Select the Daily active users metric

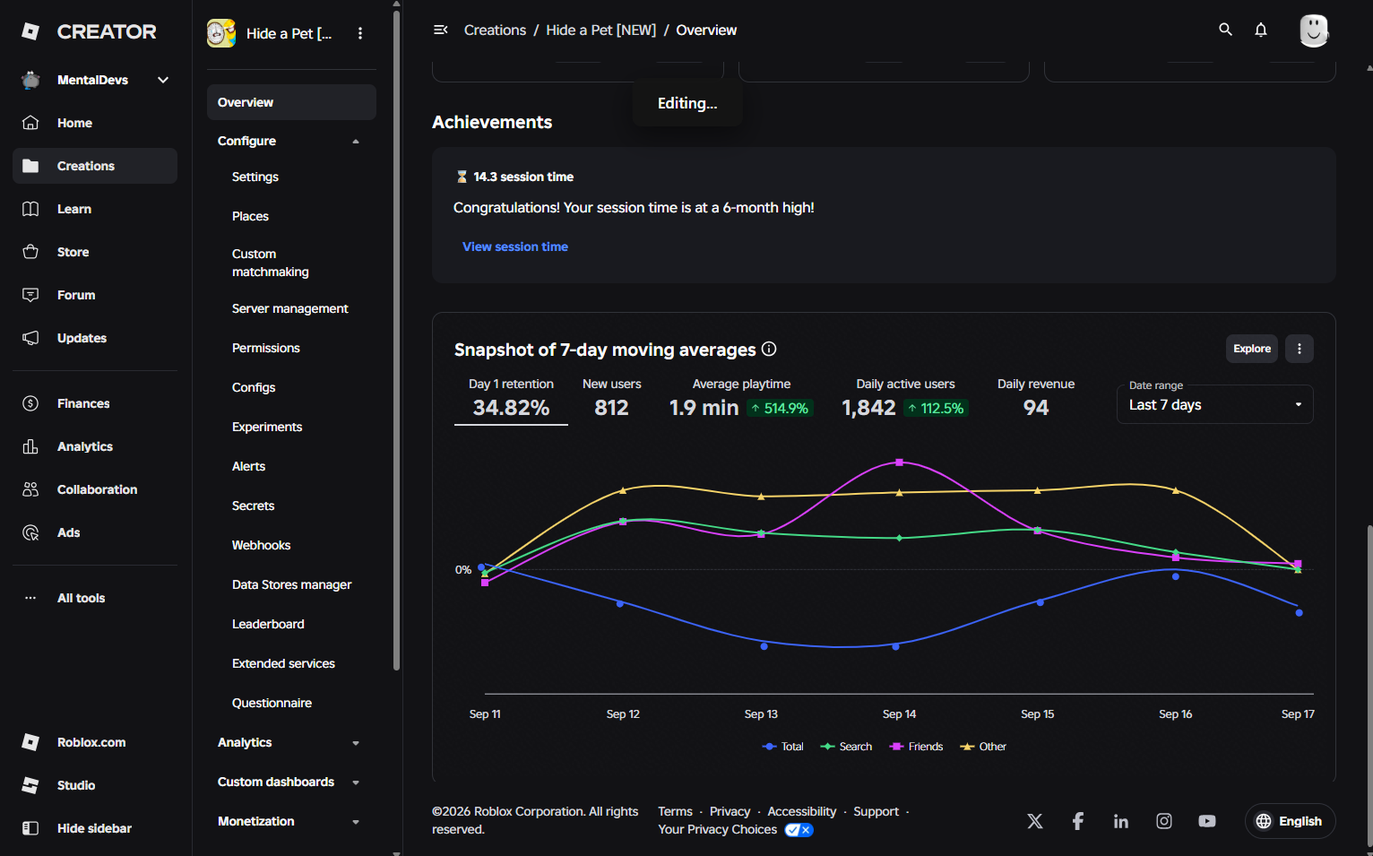coord(905,399)
